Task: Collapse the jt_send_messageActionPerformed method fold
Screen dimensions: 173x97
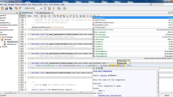Action: (x=25, y=34)
